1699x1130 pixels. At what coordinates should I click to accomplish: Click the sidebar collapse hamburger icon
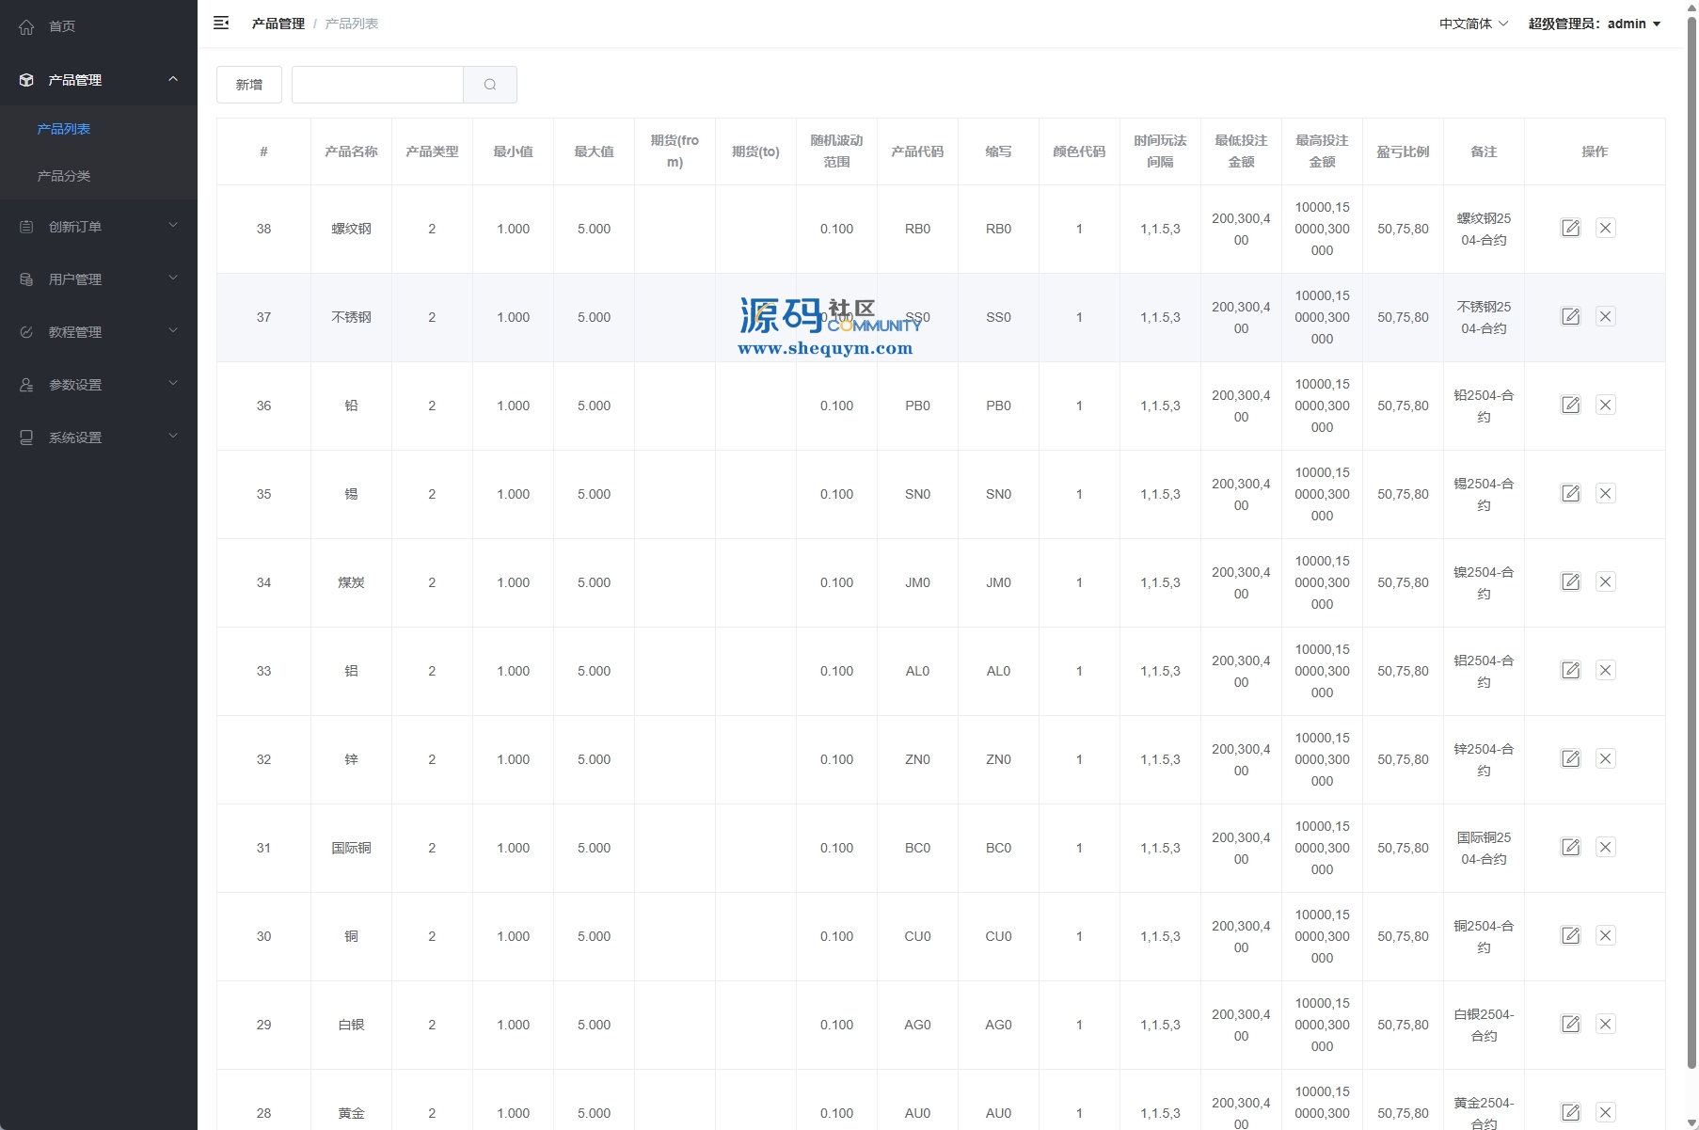(x=221, y=23)
